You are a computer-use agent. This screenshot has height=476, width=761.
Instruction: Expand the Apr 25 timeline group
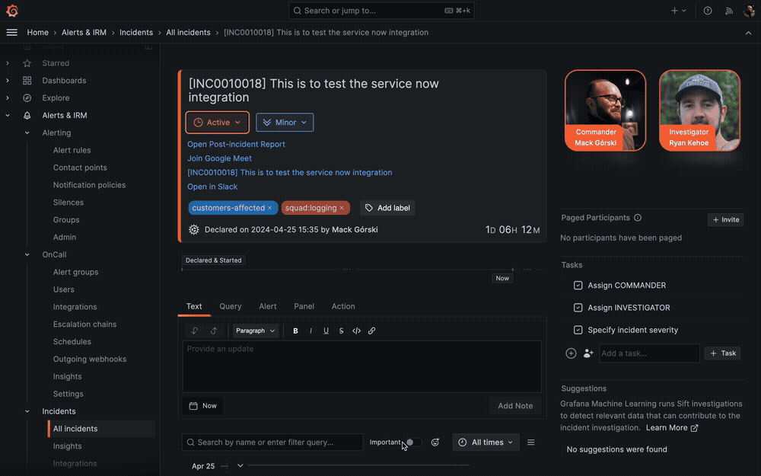[x=240, y=466]
